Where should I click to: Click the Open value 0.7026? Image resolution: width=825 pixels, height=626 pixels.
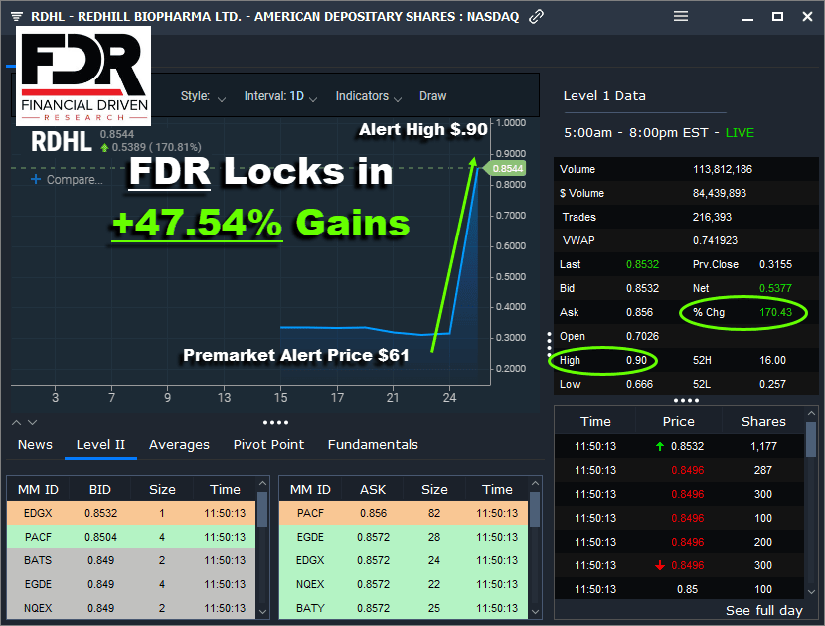click(x=642, y=336)
